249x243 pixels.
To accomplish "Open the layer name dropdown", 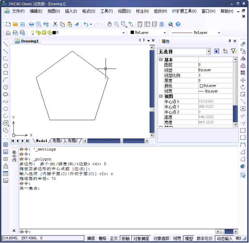I will [x=124, y=33].
